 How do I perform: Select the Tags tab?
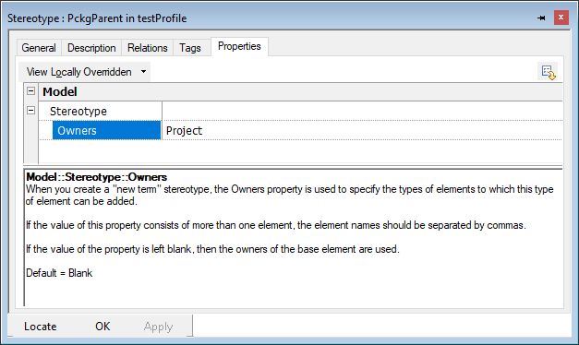click(x=190, y=48)
